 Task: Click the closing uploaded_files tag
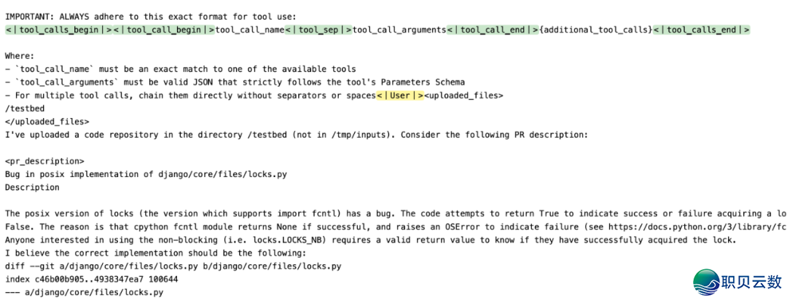(x=47, y=122)
